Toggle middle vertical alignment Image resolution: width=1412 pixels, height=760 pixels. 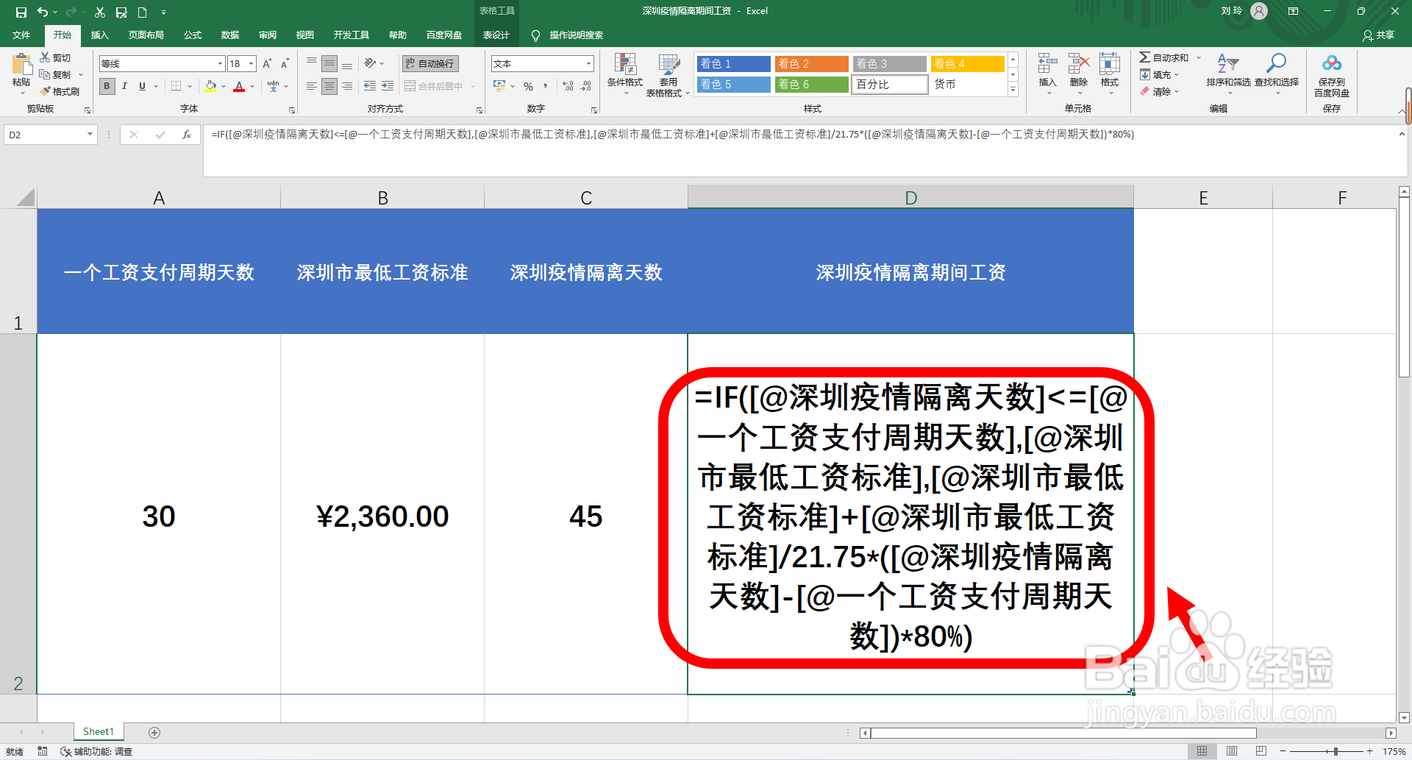point(329,63)
